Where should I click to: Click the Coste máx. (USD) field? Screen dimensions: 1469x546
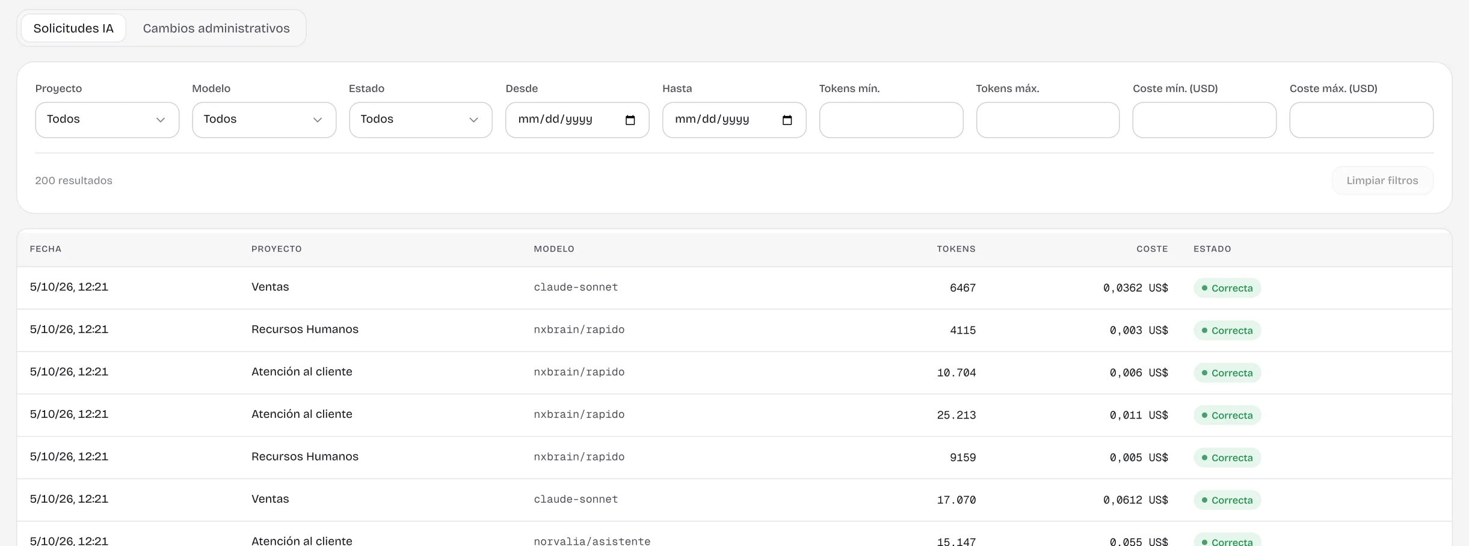[x=1361, y=120]
